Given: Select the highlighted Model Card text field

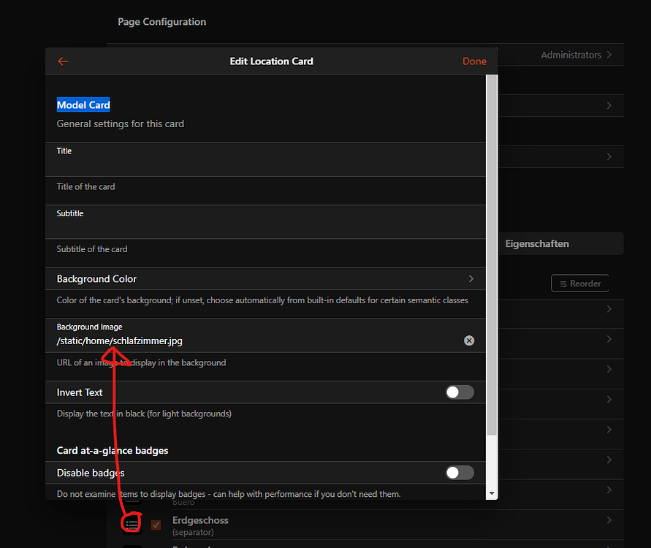Looking at the screenshot, I should pos(83,104).
